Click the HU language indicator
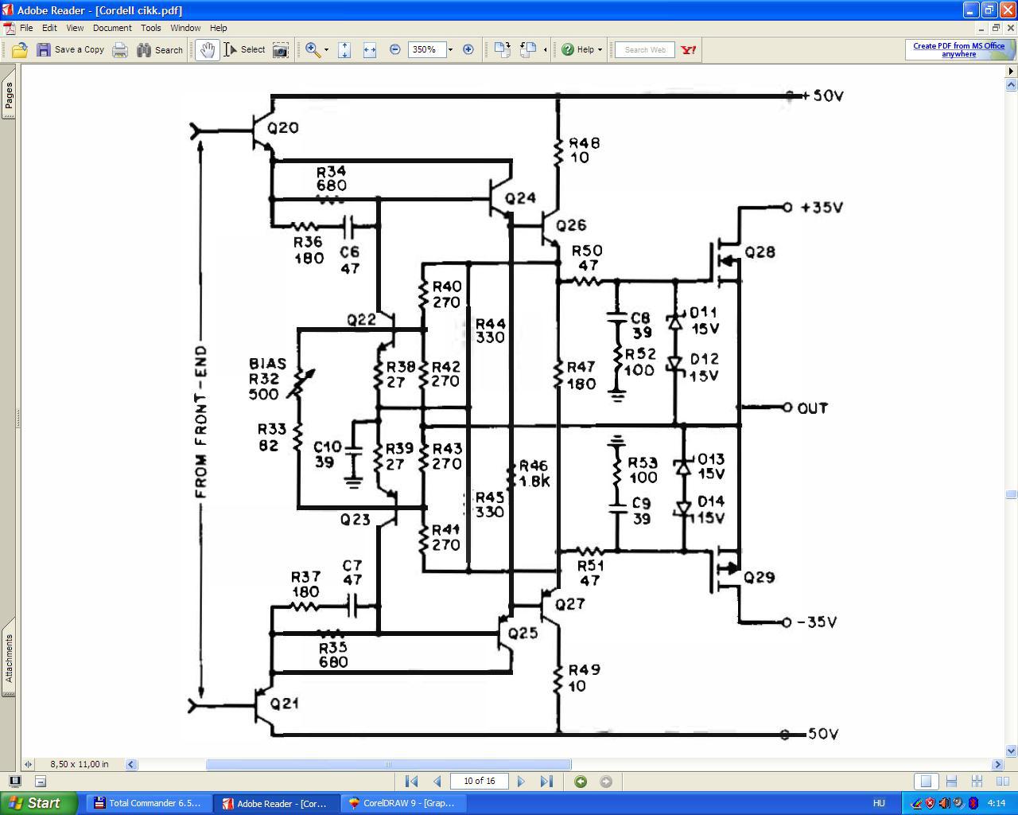The width and height of the screenshot is (1018, 815). 879,803
